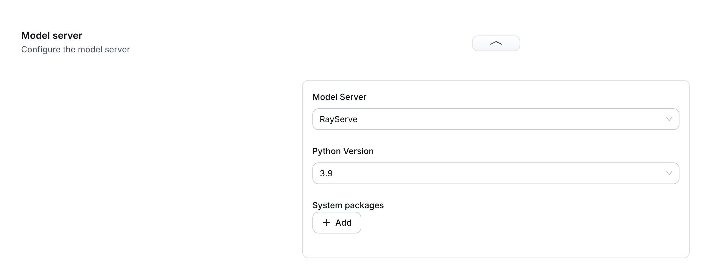Click the Model server section title
Screen dimensions: 725x278
point(52,35)
